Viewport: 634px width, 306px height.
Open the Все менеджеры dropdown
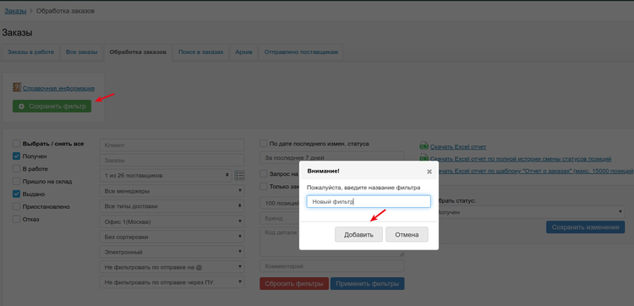[172, 191]
